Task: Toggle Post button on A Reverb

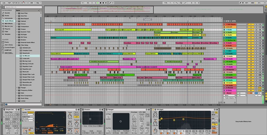Action: point(260,88)
